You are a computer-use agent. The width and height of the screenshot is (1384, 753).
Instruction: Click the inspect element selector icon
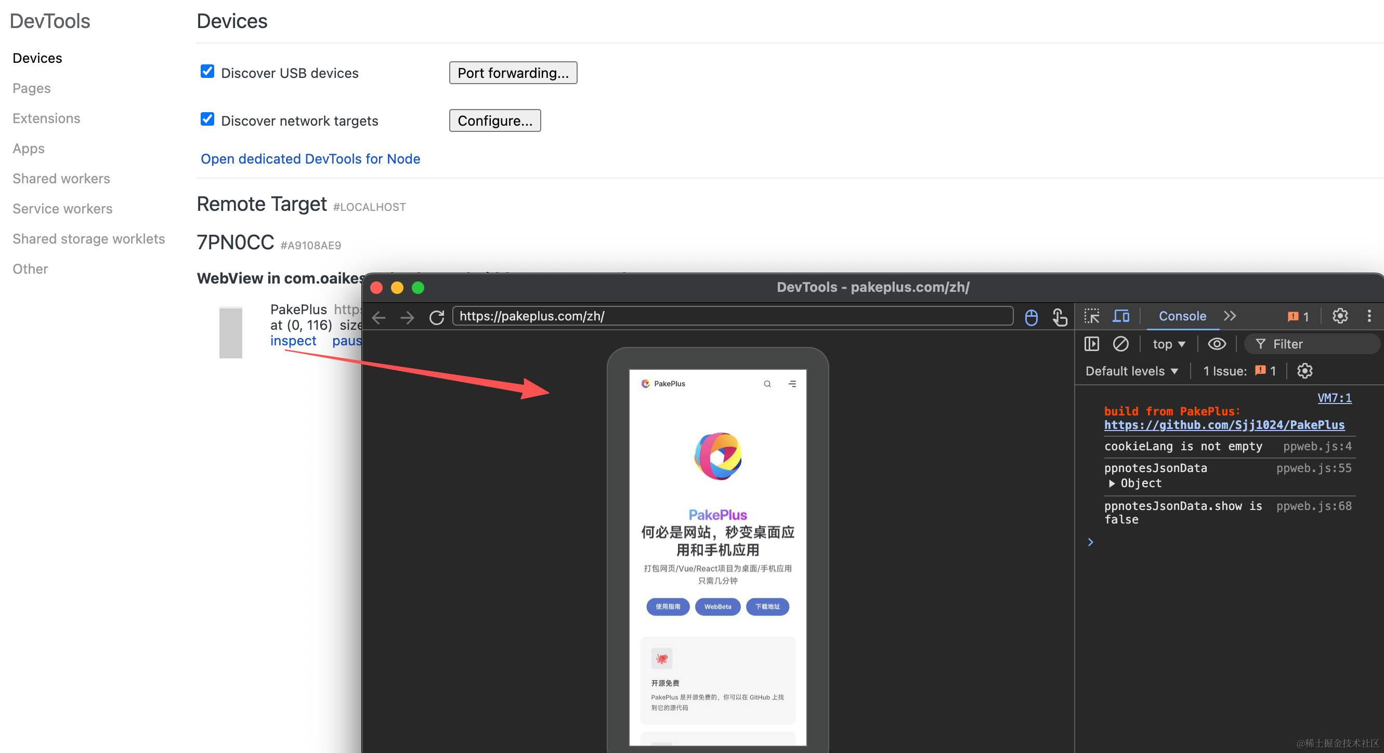(x=1091, y=316)
